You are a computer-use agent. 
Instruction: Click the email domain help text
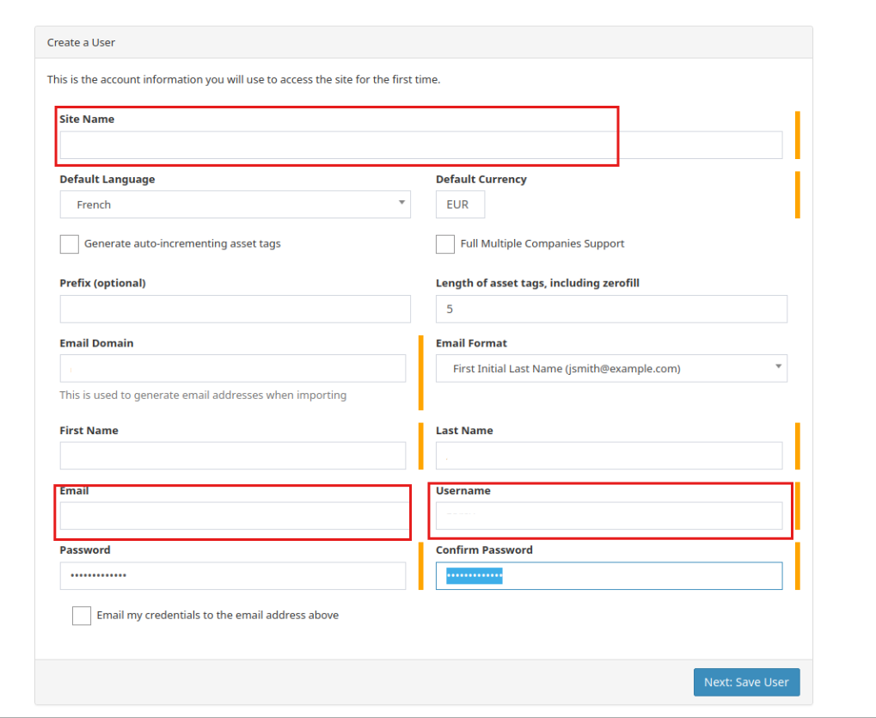point(203,396)
